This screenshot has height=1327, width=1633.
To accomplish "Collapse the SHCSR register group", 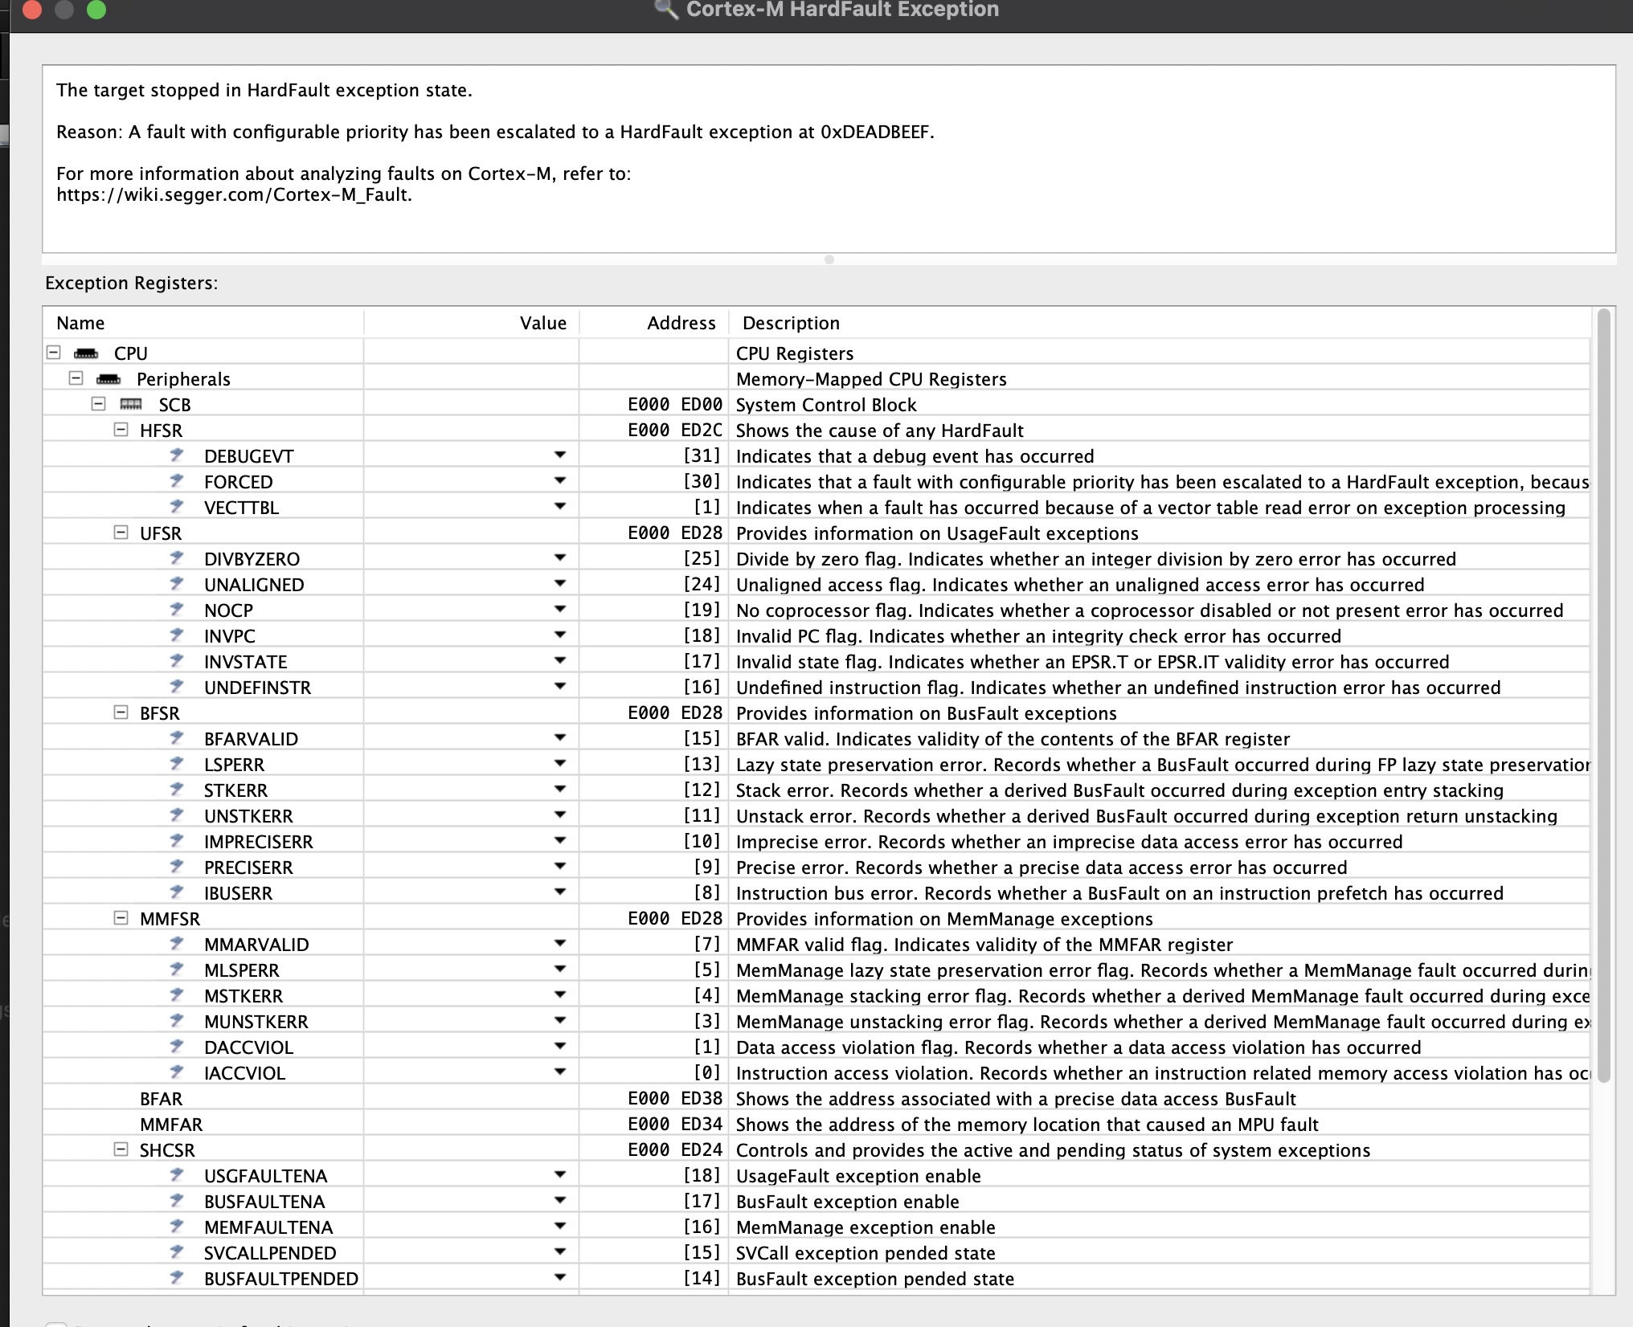I will pyautogui.click(x=121, y=1149).
